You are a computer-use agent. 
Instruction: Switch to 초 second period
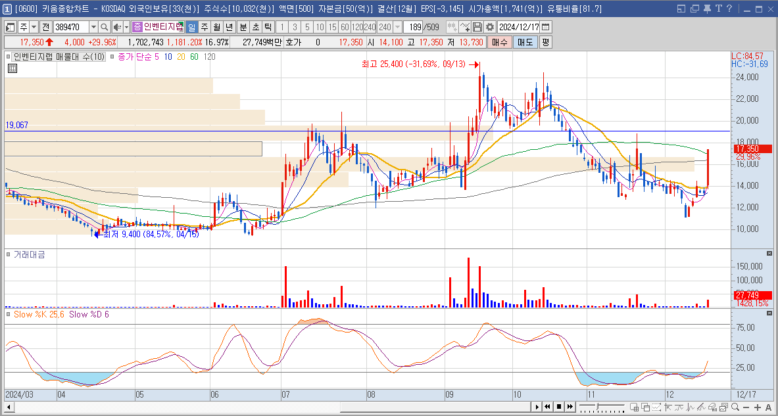[256, 27]
